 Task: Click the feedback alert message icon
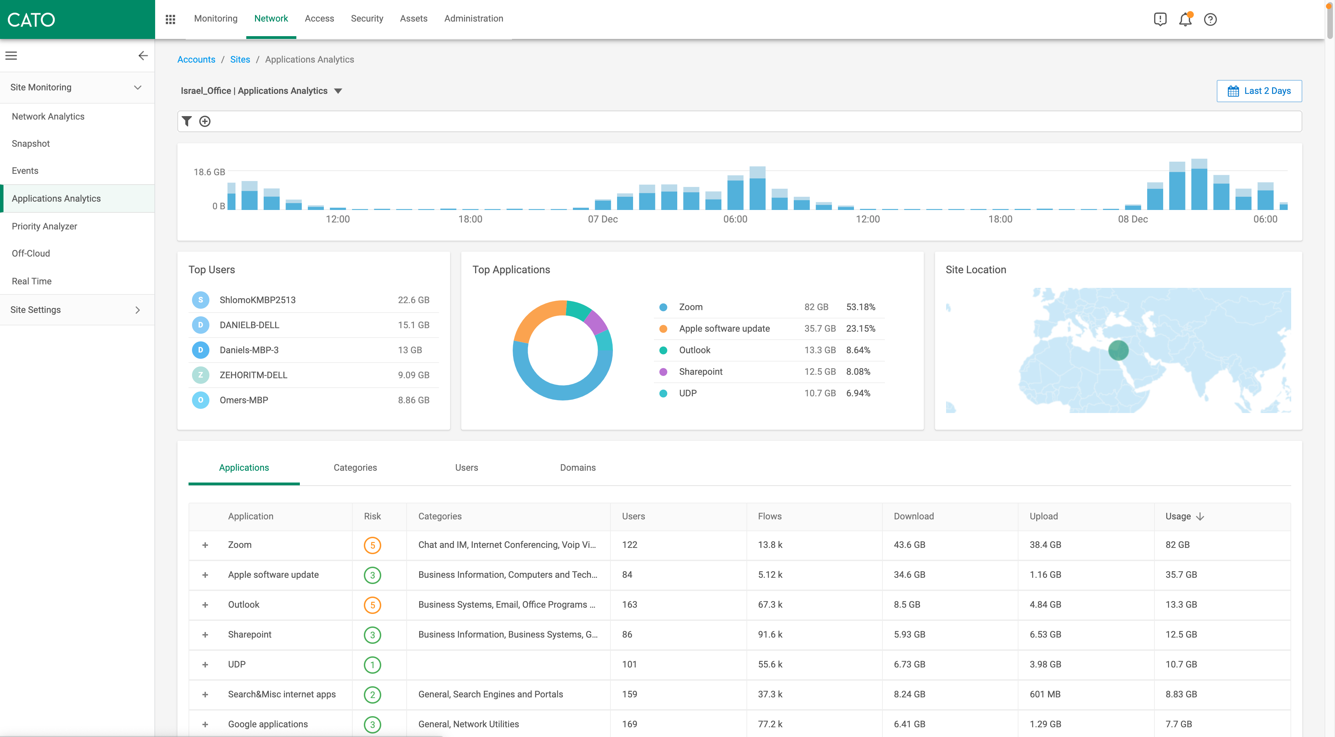point(1160,20)
